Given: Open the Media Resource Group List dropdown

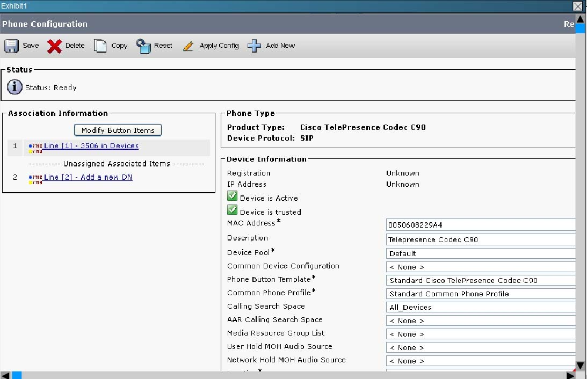Looking at the screenshot, I should pyautogui.click(x=481, y=334).
